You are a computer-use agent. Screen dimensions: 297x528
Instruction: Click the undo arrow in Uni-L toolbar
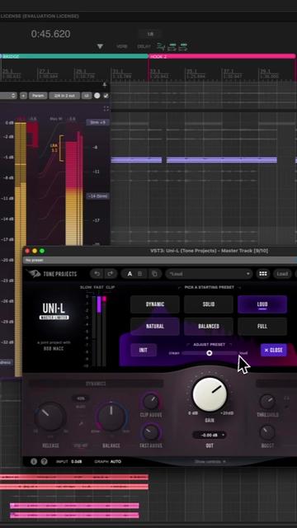97,274
